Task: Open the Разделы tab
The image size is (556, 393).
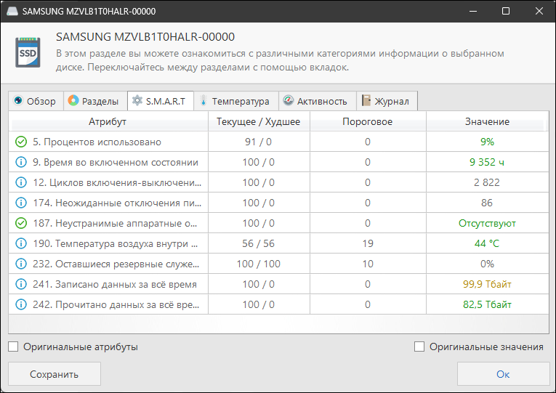Action: tap(94, 101)
